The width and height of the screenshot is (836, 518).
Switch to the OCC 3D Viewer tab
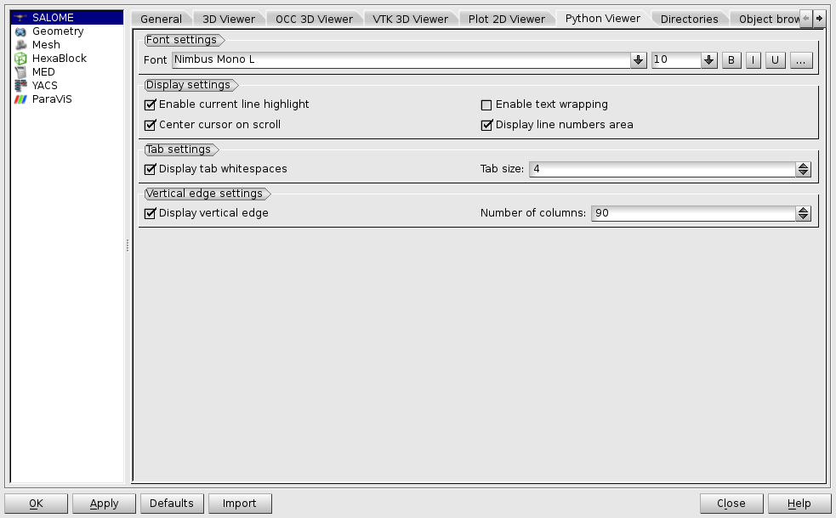pyautogui.click(x=314, y=19)
